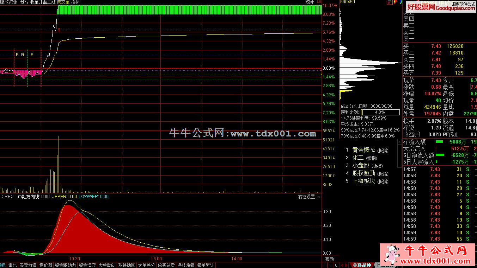The height and width of the screenshot is (268, 477).
Task: Switch to the 竞价图 tab
Action: pyautogui.click(x=45, y=265)
